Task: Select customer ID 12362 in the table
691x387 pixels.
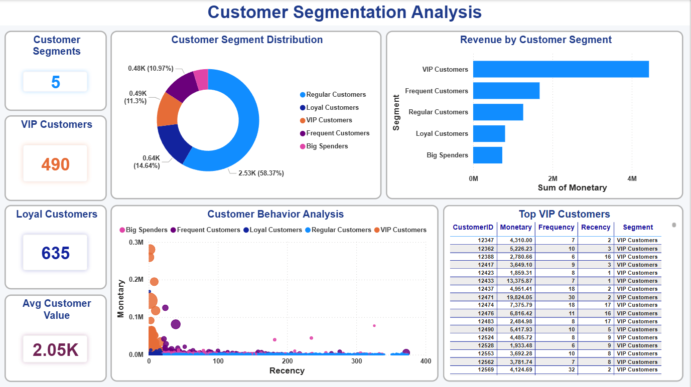Action: click(486, 249)
